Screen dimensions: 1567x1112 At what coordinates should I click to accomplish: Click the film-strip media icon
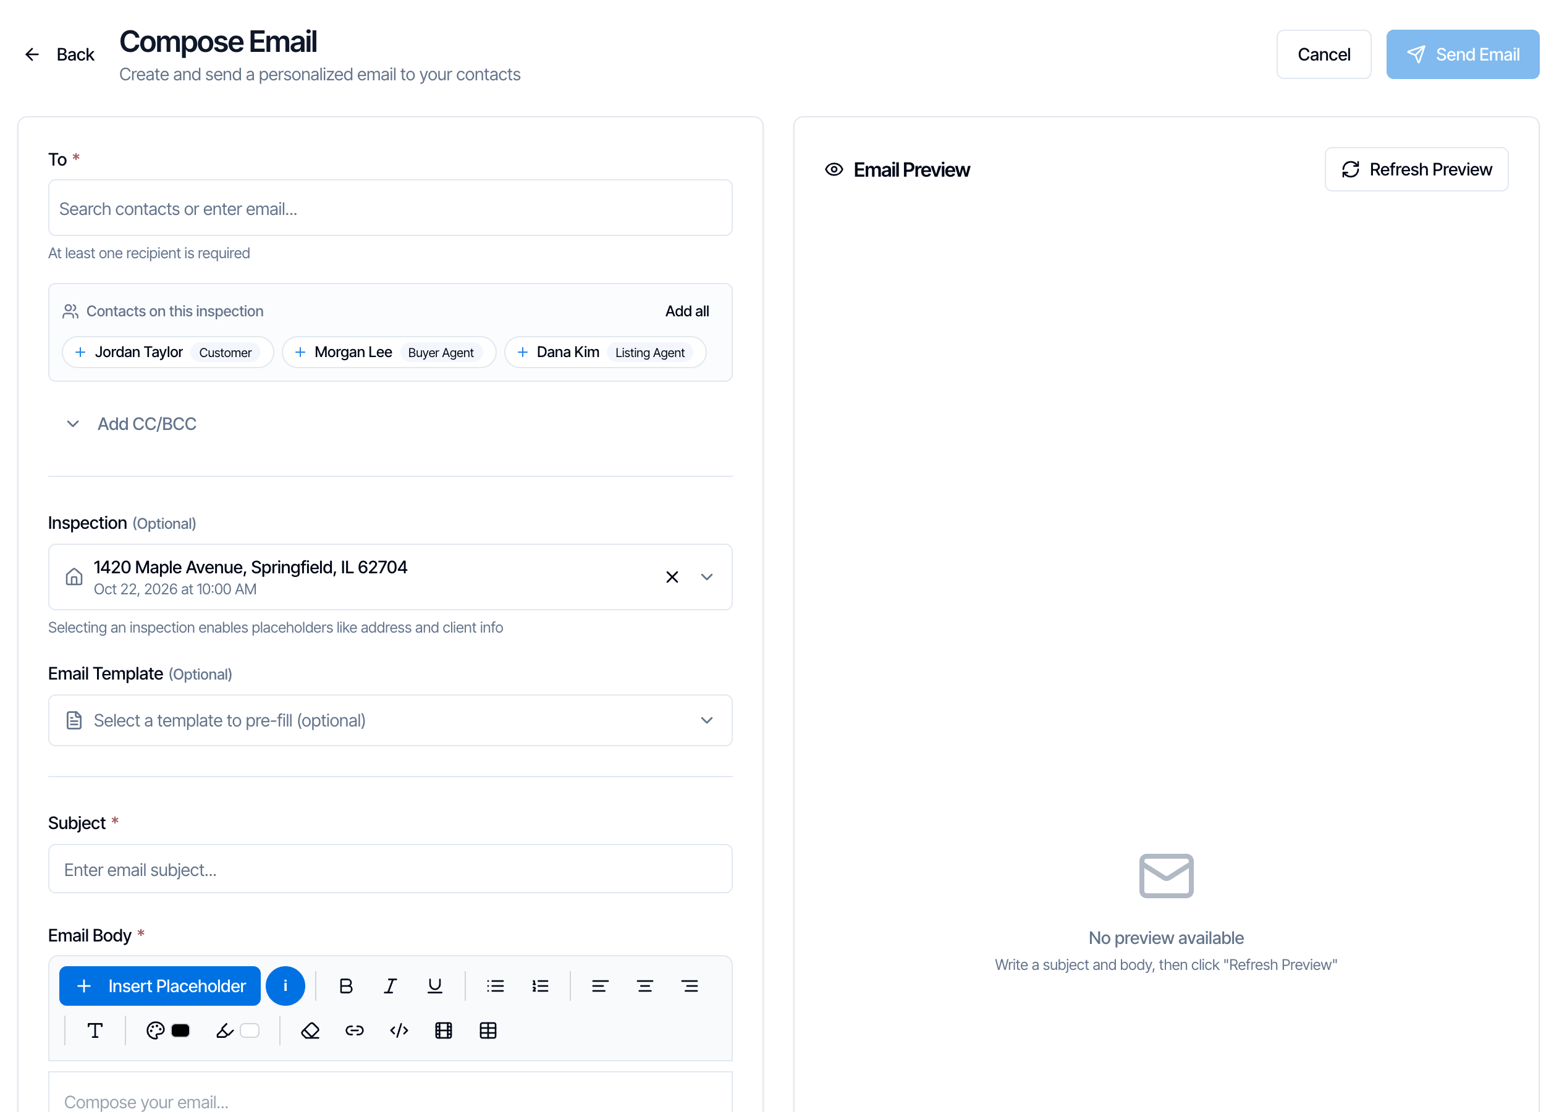click(444, 1030)
